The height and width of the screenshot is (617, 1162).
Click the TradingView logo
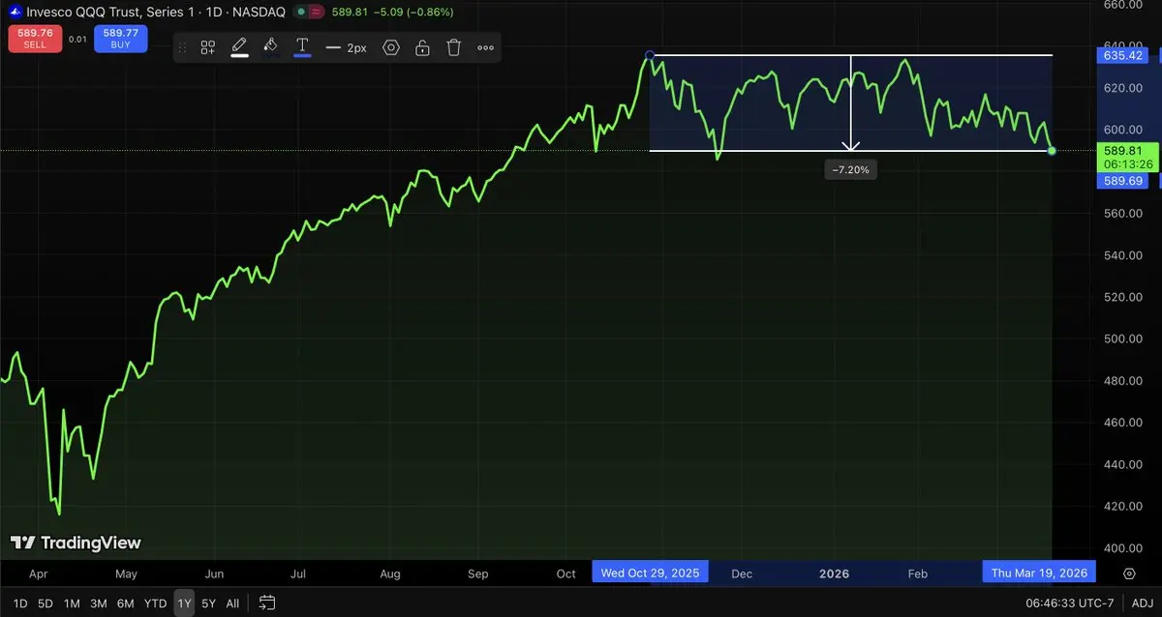pyautogui.click(x=76, y=544)
